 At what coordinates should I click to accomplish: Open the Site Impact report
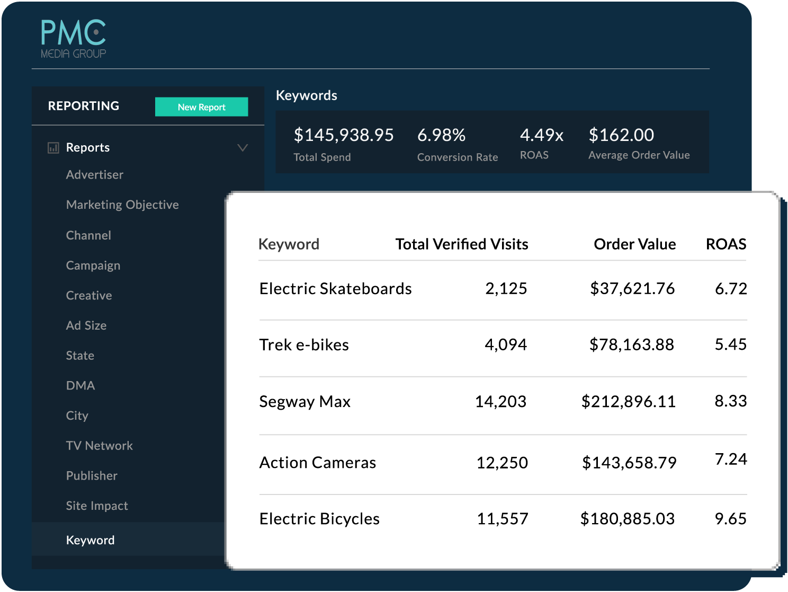point(97,506)
